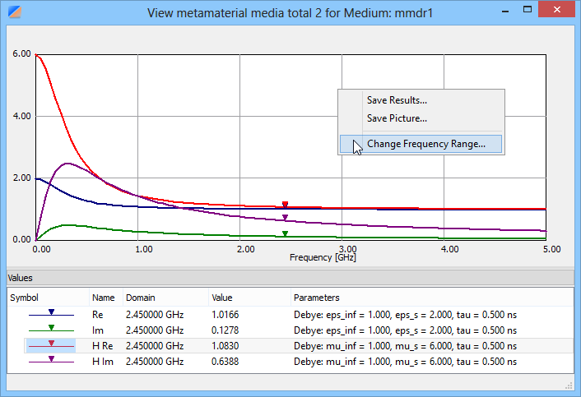Click the resize grip at window corner
This screenshot has height=397, width=581.
point(569,385)
